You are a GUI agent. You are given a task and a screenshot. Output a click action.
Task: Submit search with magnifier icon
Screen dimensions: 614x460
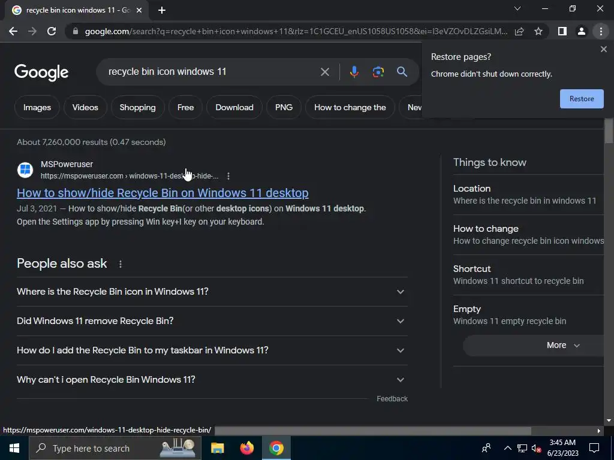coord(402,72)
